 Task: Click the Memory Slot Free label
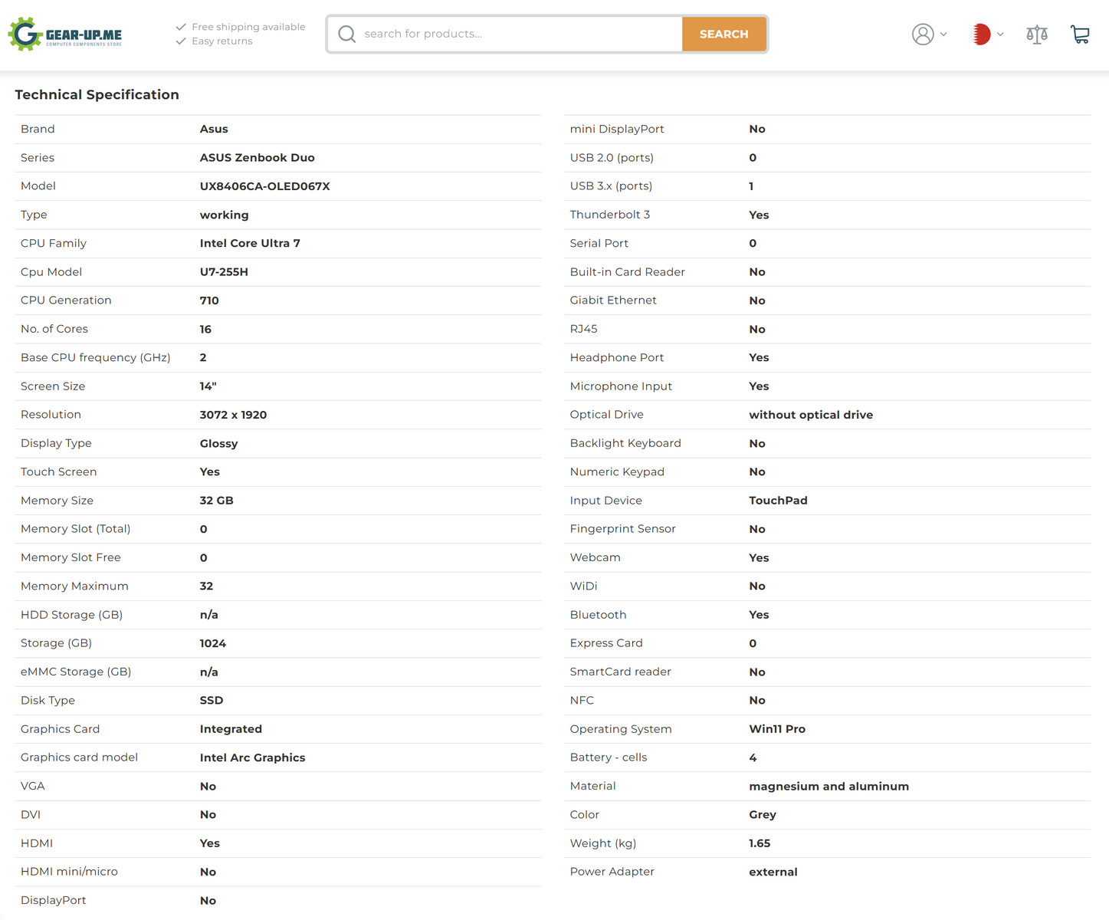tap(71, 557)
